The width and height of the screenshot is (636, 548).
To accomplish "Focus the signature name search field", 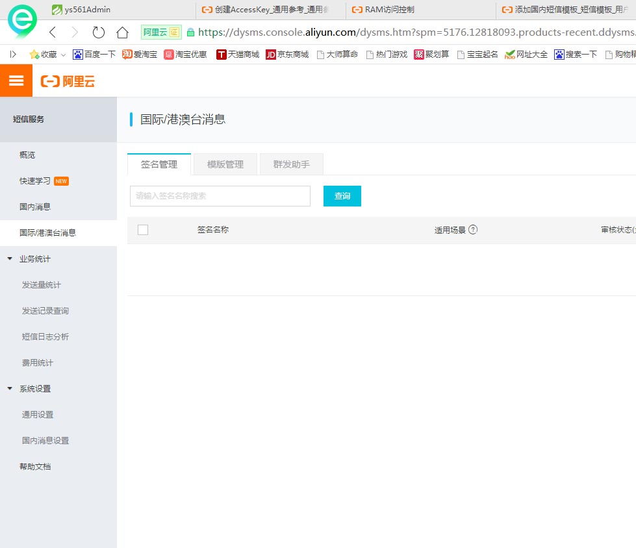I will 220,196.
